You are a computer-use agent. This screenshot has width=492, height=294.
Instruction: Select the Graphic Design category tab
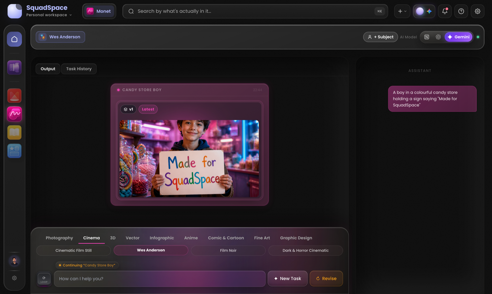[x=296, y=238]
